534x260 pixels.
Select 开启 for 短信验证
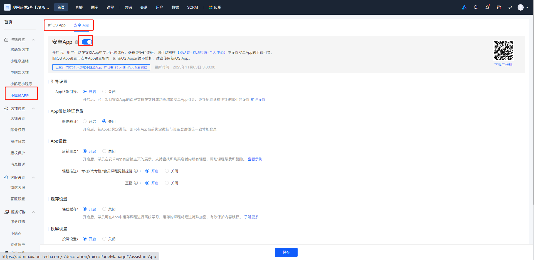85,121
